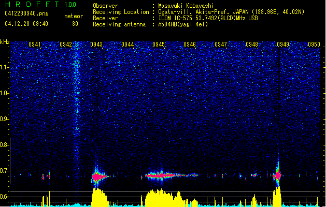326x207 pixels.
Task: Click the bright meteor echo at 0949
Action: [278, 175]
